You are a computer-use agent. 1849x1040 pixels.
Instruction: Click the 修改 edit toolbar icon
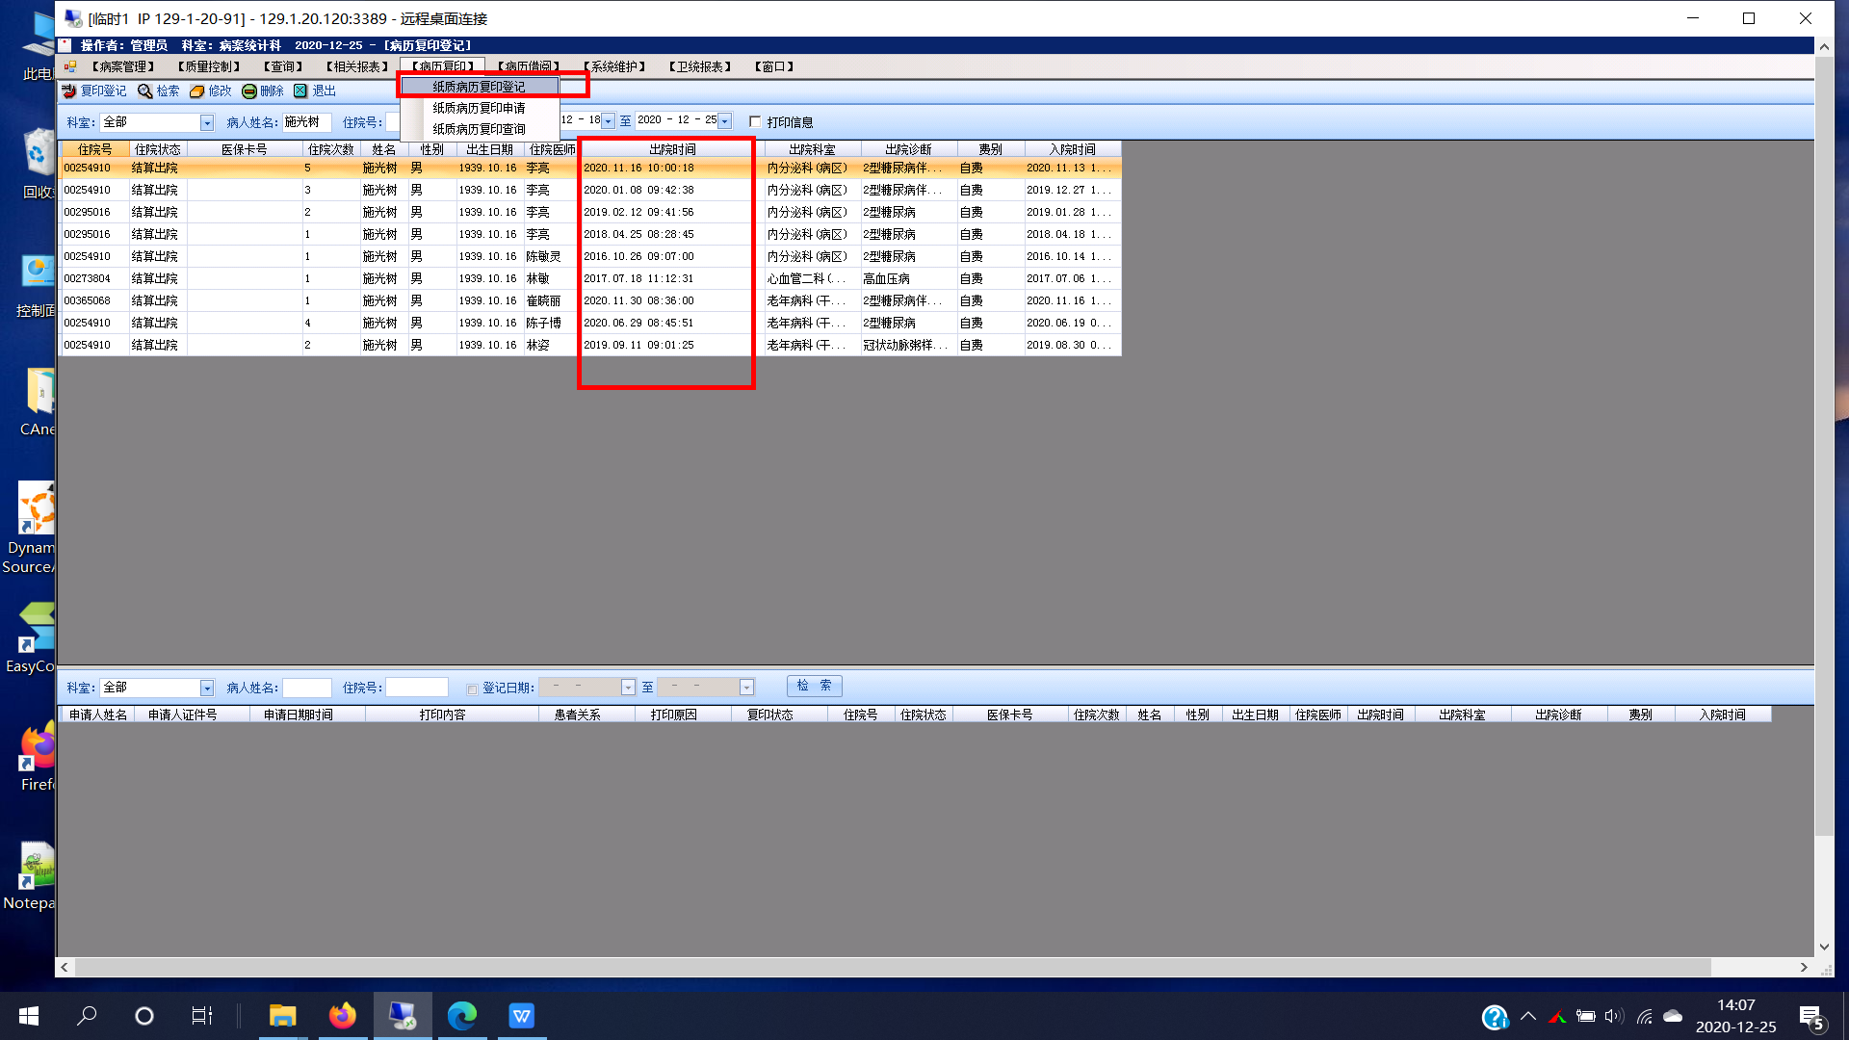[x=197, y=91]
